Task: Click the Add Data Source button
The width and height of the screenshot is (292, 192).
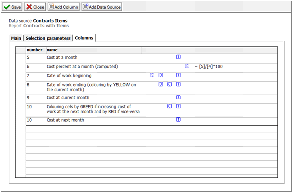Action: point(101,7)
